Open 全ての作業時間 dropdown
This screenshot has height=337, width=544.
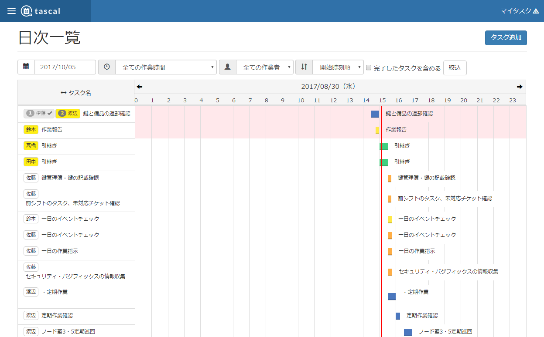[166, 67]
